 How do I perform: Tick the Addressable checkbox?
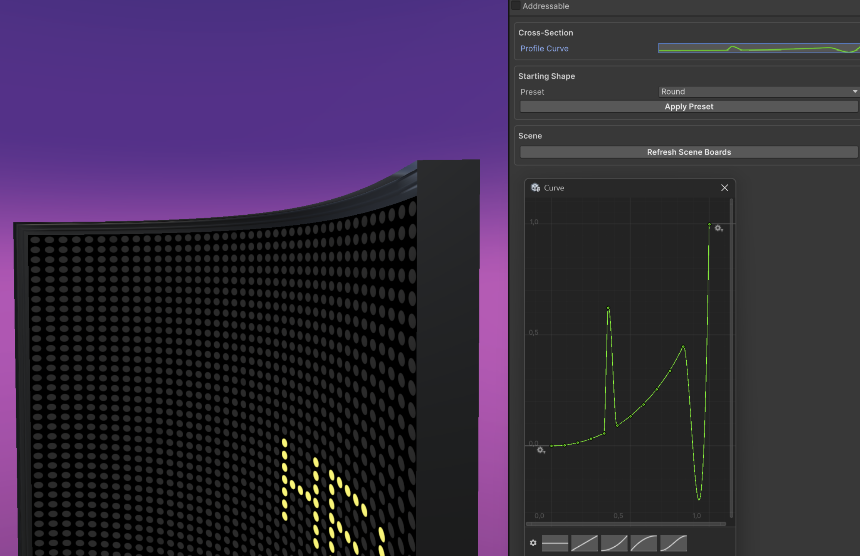tap(516, 6)
